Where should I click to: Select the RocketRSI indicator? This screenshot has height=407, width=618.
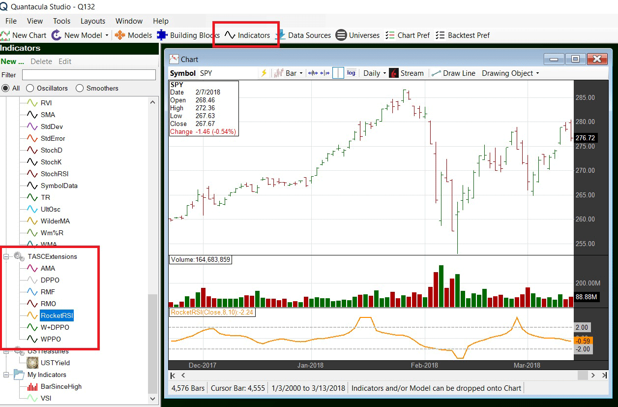click(x=57, y=315)
